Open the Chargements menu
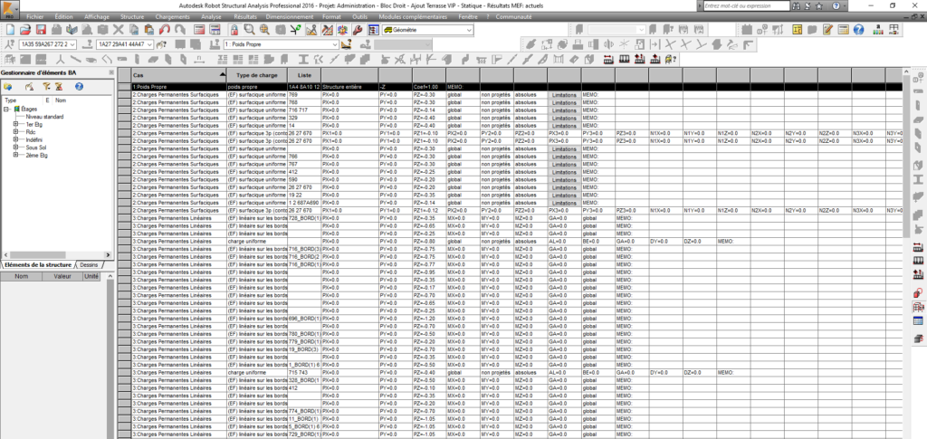The width and height of the screenshot is (927, 439). [x=172, y=17]
